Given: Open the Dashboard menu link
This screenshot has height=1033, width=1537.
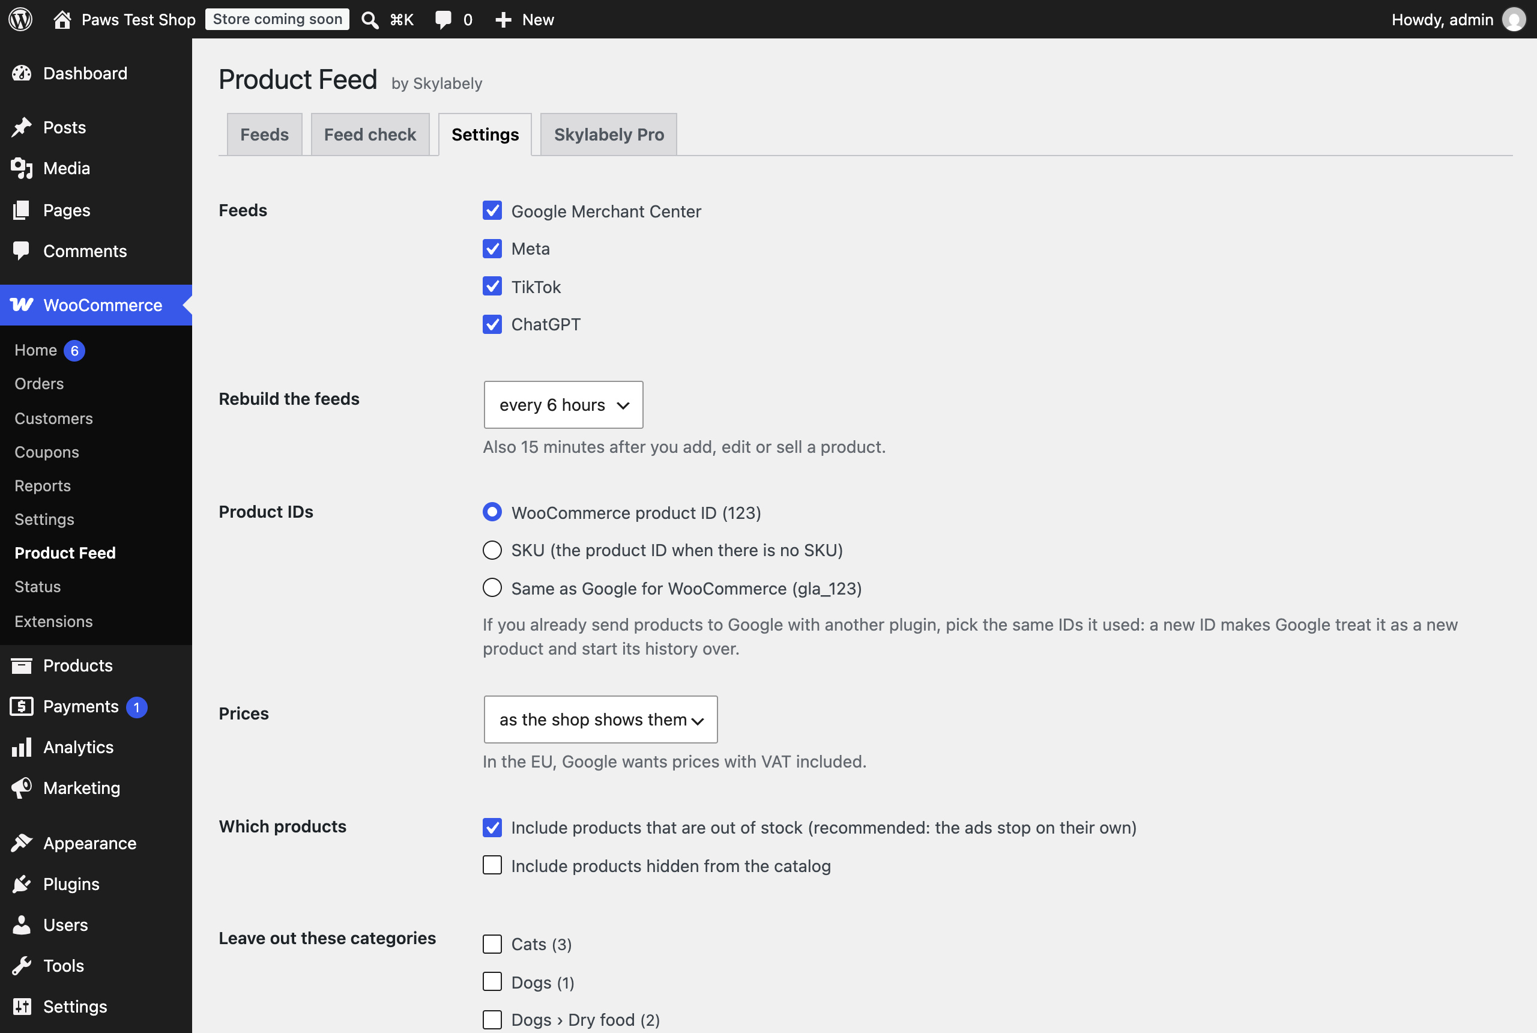Looking at the screenshot, I should coord(85,73).
